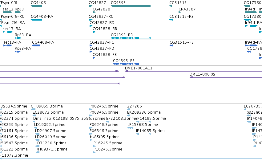Open EST bs85f05.5prime

tap(105, 137)
